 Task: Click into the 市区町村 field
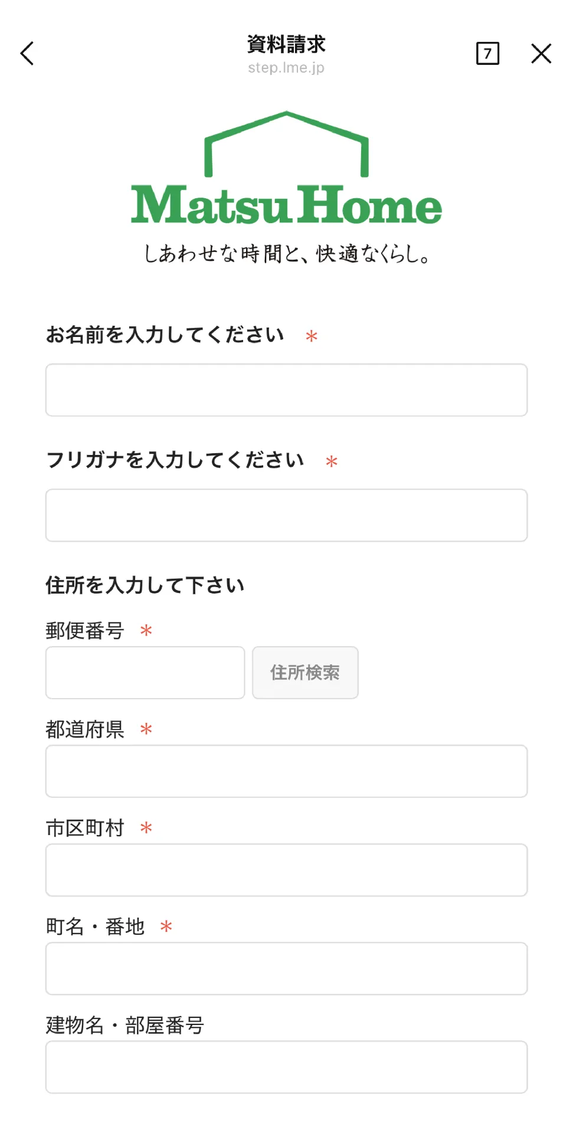click(286, 870)
